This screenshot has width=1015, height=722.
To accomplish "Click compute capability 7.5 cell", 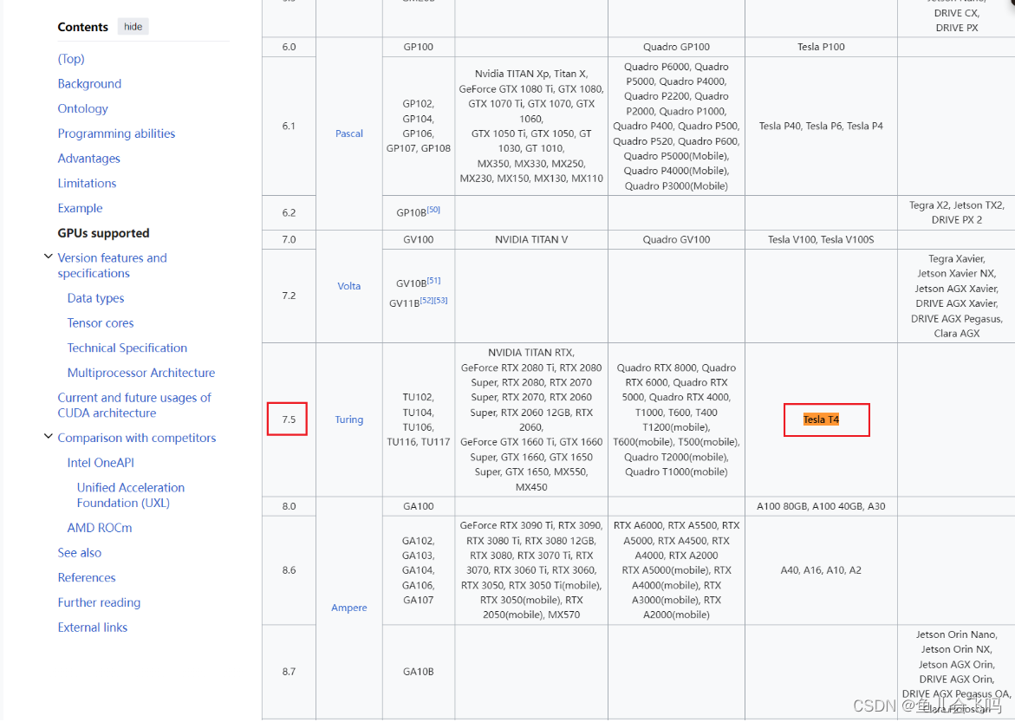I will click(289, 420).
